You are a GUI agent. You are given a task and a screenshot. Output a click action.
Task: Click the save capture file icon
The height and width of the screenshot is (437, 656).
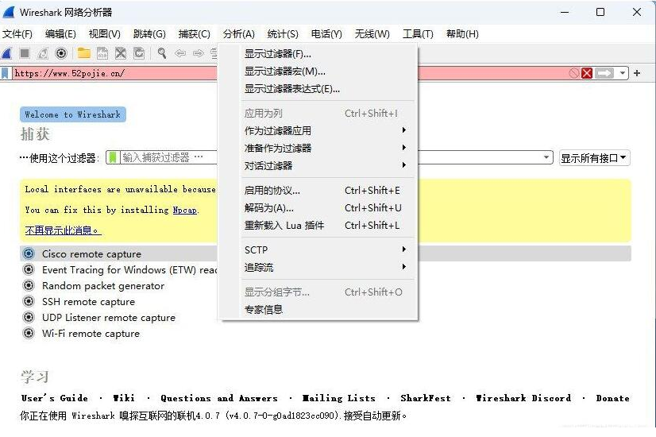[x=102, y=53]
